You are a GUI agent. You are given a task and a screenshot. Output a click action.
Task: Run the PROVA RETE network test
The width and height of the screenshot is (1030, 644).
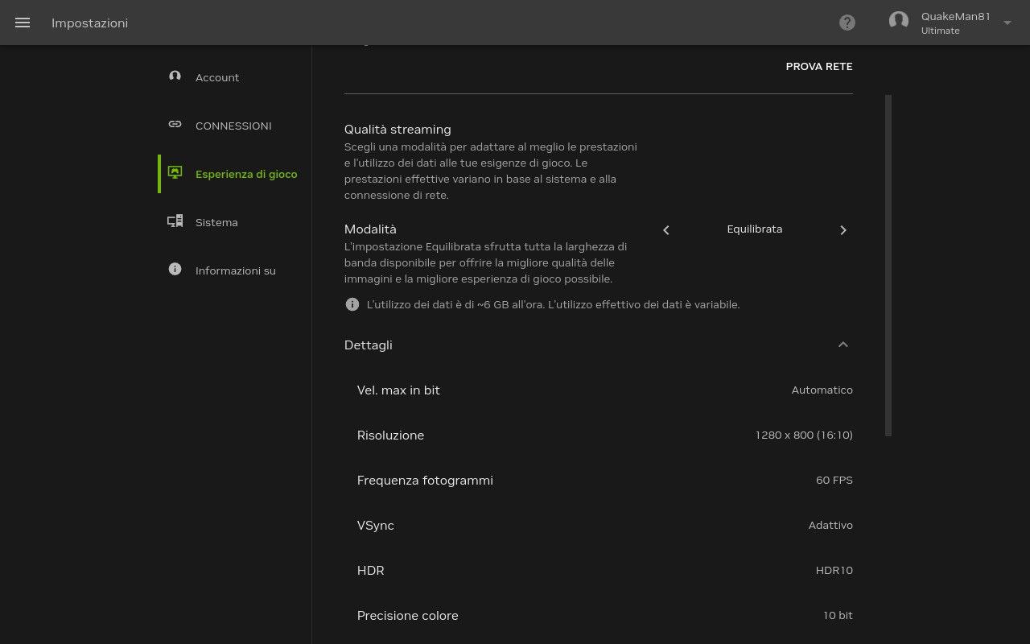[x=819, y=66]
